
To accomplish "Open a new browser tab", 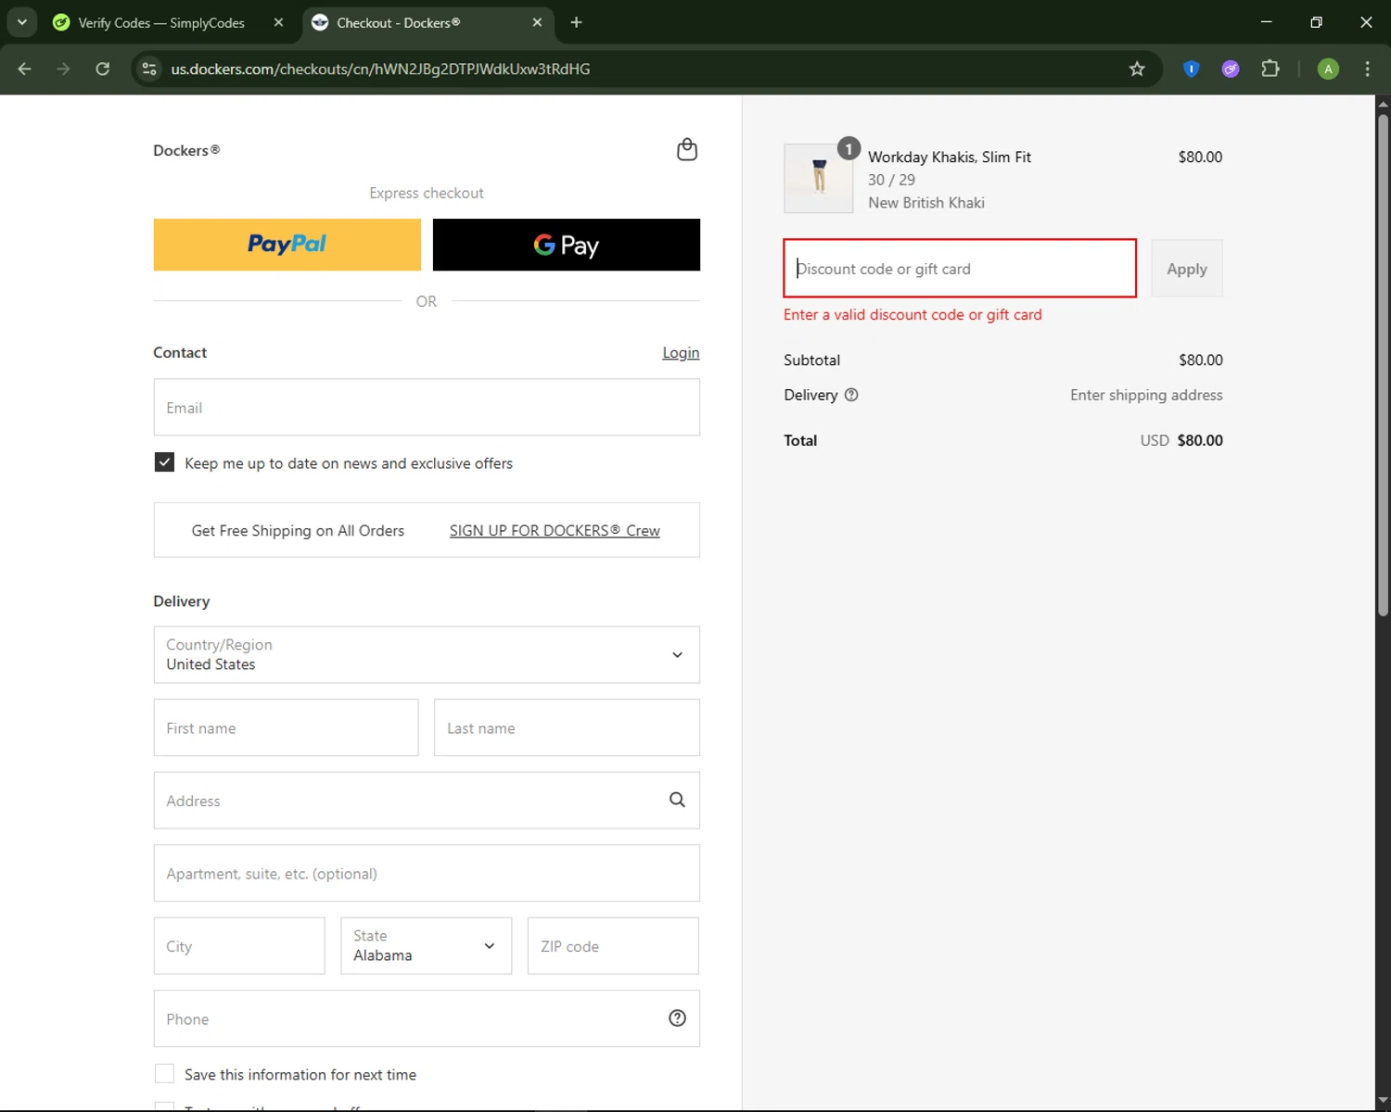I will [x=576, y=22].
